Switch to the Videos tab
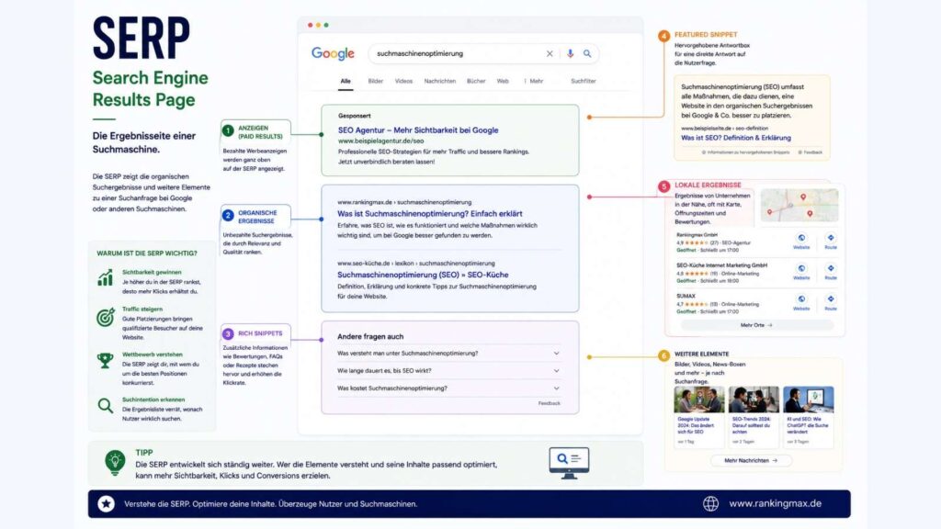The width and height of the screenshot is (941, 529). [x=404, y=81]
